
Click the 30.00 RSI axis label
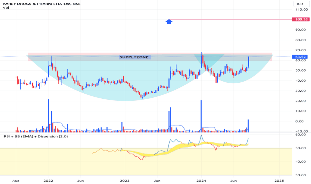pos(300,175)
